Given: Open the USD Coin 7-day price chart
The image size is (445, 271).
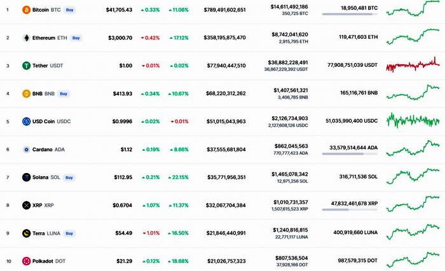Looking at the screenshot, I should click(x=413, y=121).
